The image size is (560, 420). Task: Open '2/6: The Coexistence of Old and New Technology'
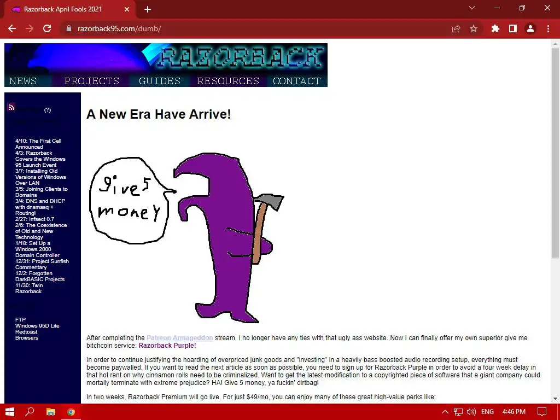[40, 231]
